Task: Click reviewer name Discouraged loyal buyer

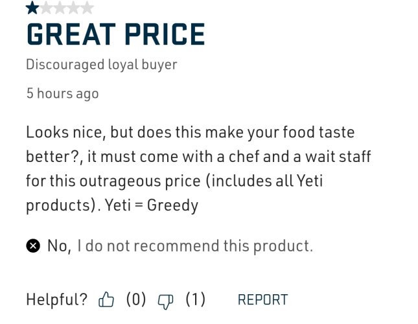Action: pyautogui.click(x=102, y=65)
